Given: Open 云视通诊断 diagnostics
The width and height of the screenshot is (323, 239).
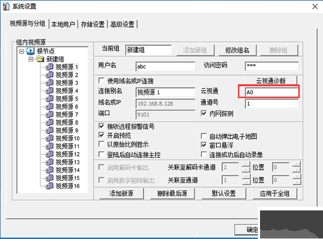Looking at the screenshot, I should pyautogui.click(x=271, y=80).
